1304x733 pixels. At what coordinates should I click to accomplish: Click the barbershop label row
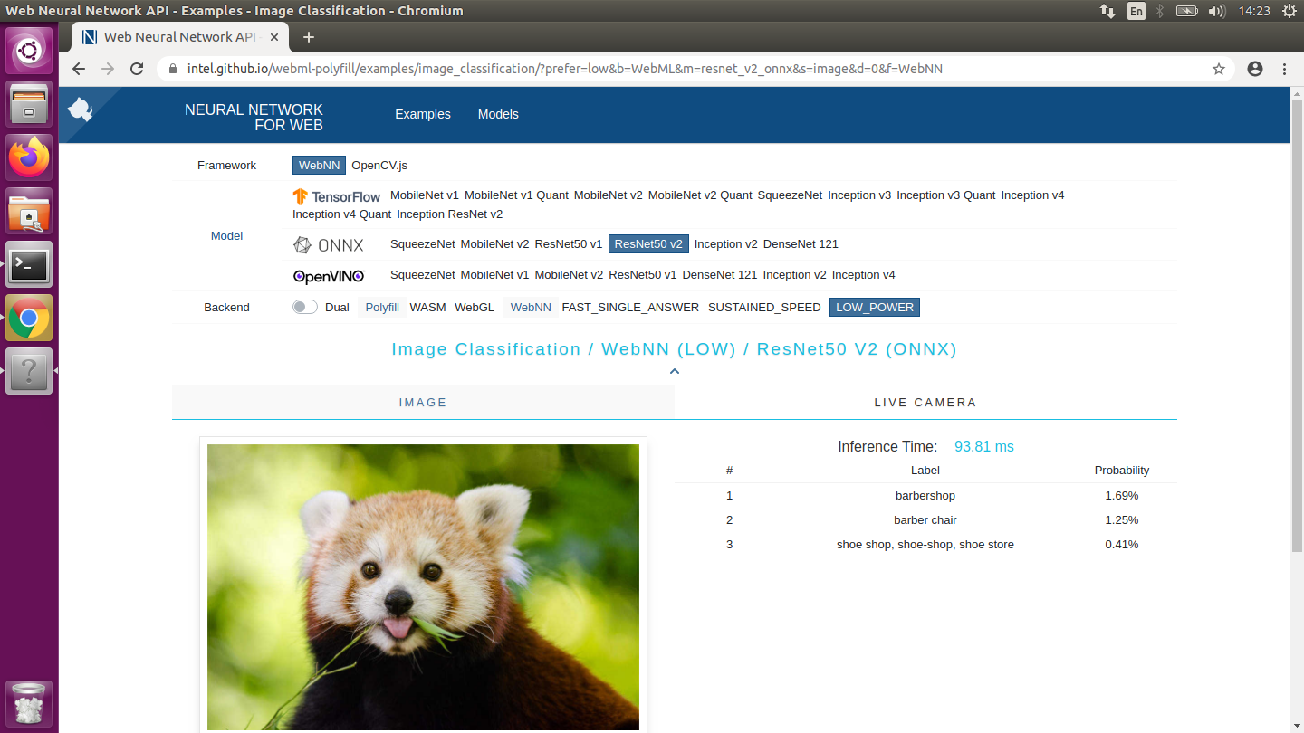[925, 496]
